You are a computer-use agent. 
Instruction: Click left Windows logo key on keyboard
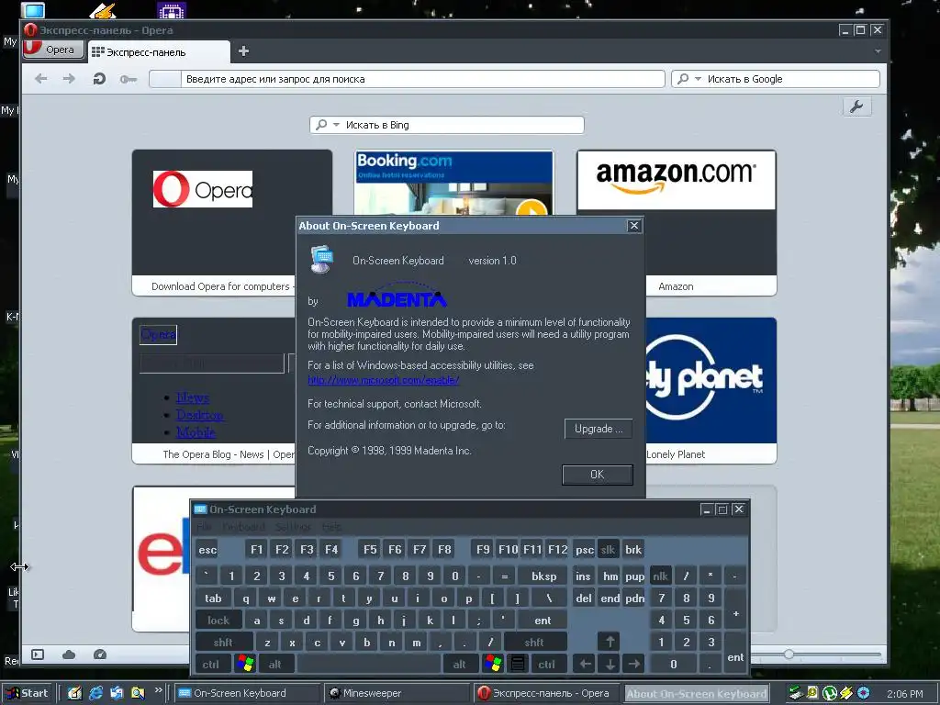click(x=244, y=664)
